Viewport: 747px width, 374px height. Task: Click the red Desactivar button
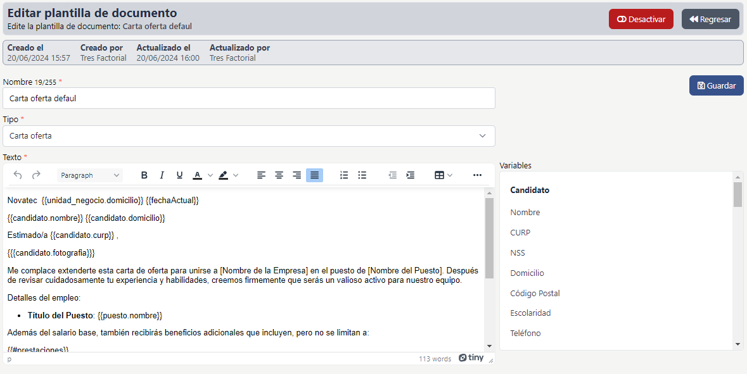click(641, 19)
